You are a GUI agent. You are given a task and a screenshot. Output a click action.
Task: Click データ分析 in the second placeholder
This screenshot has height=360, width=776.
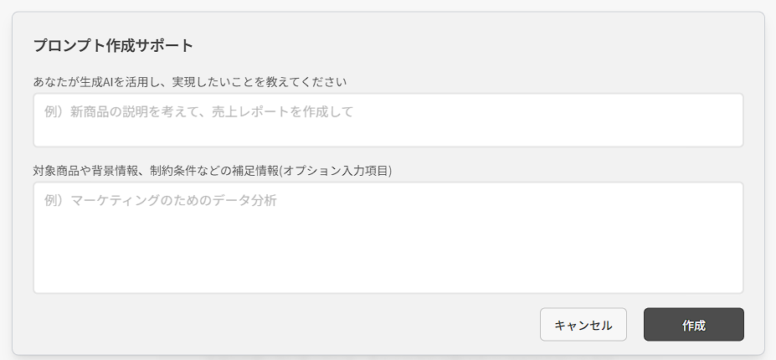point(244,201)
